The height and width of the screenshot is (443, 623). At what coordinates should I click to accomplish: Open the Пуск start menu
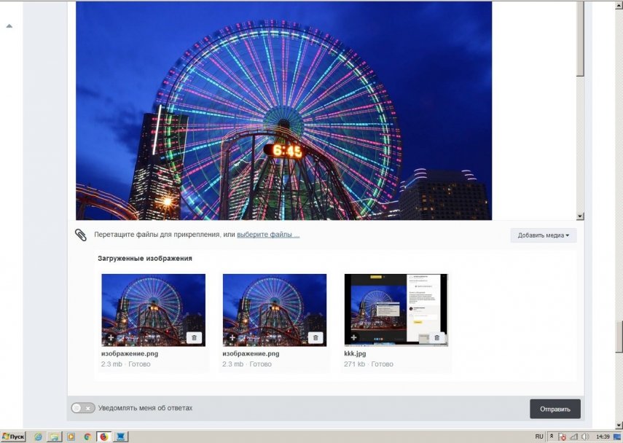pyautogui.click(x=14, y=436)
